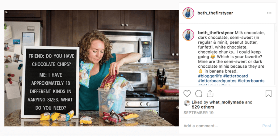Open beth_thefirstyear header profile picture

tap(188, 13)
